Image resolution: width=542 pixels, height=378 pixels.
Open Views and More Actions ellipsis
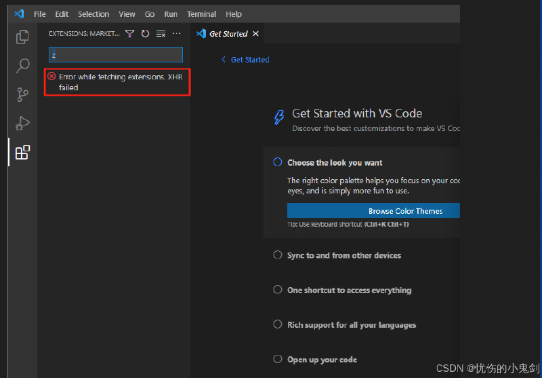click(x=176, y=33)
